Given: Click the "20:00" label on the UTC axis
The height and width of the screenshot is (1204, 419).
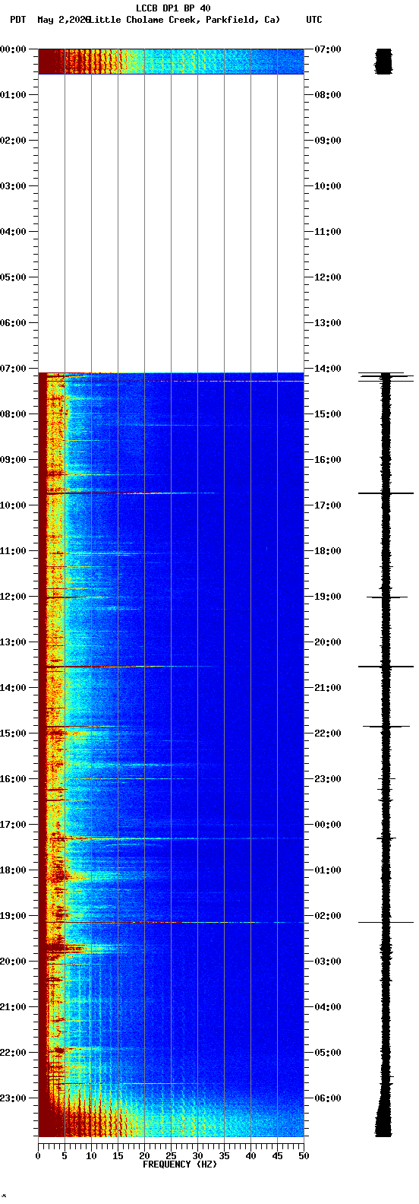Looking at the screenshot, I should (x=327, y=642).
